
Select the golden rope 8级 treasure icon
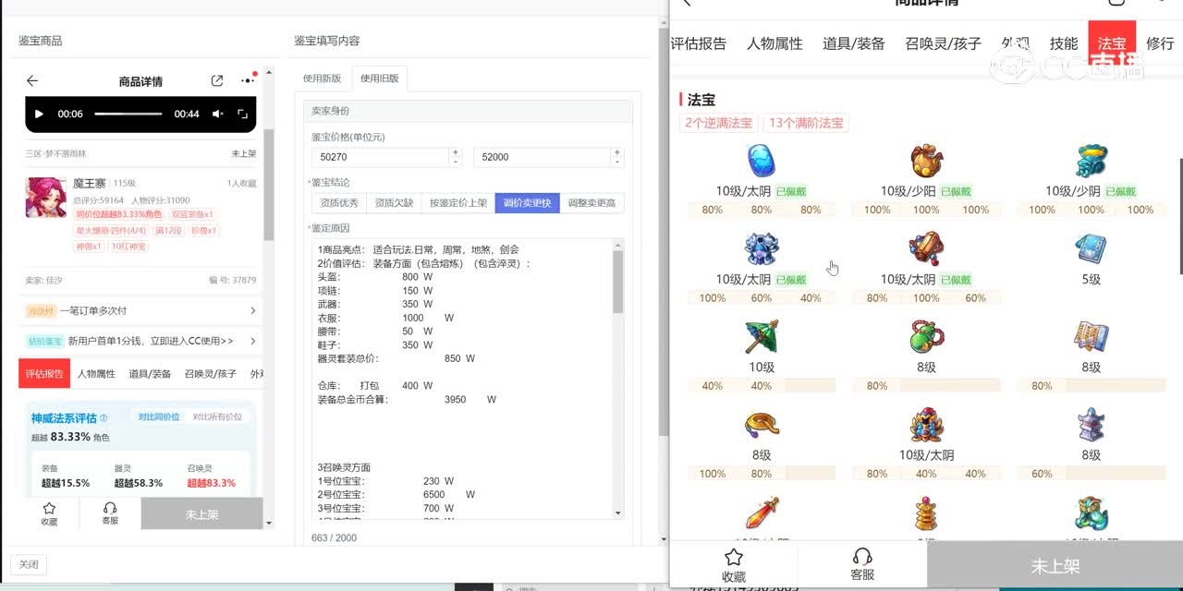(762, 425)
